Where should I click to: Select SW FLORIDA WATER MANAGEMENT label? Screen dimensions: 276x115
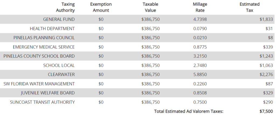pyautogui.click(x=39, y=84)
